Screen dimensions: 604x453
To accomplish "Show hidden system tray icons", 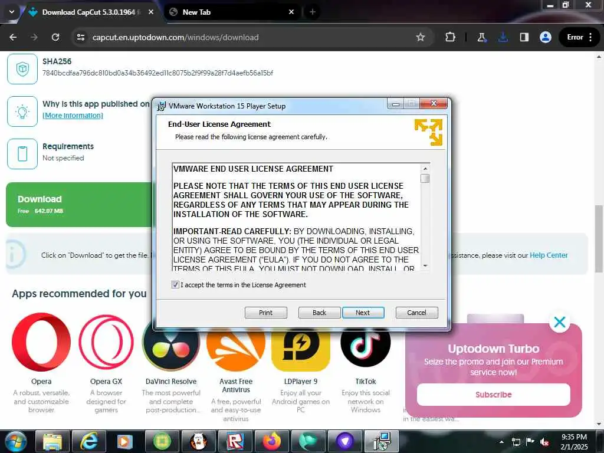I will (501, 442).
